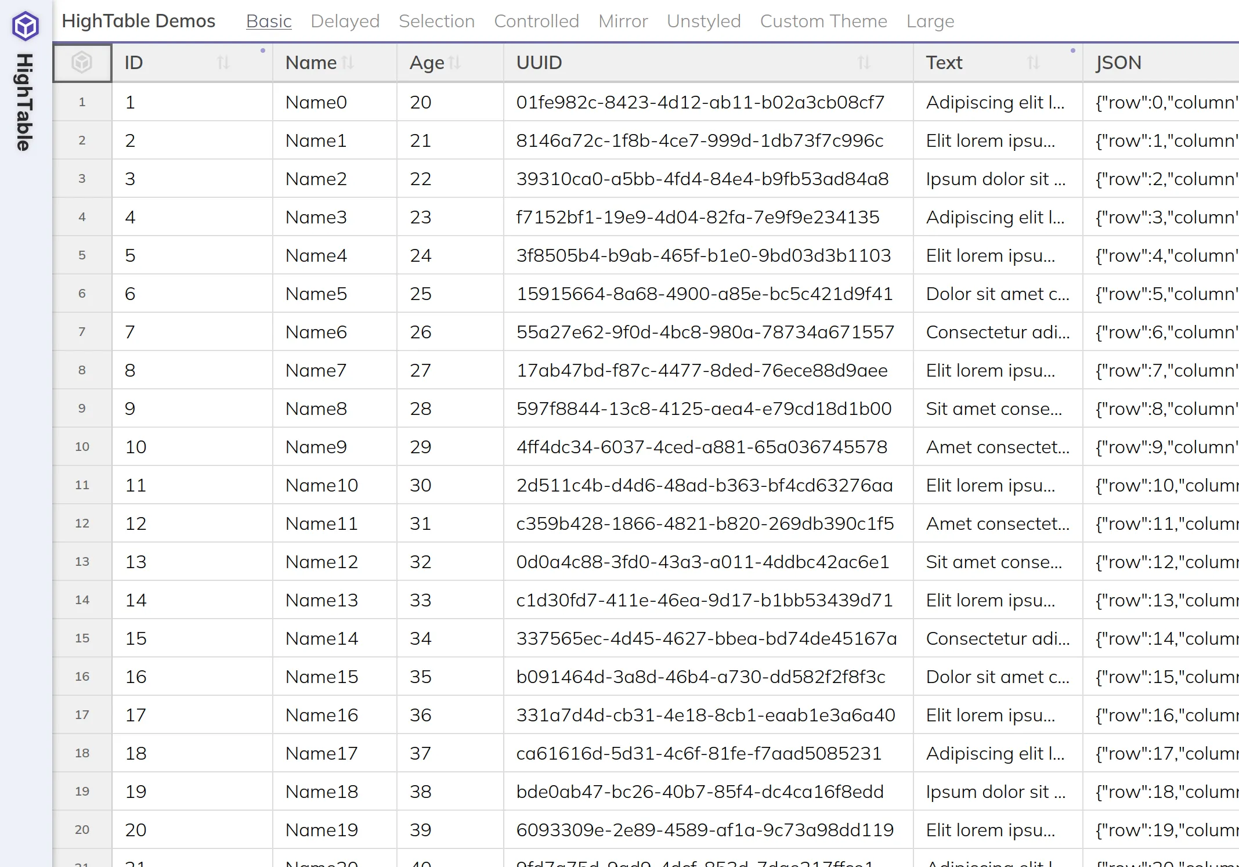Image resolution: width=1239 pixels, height=867 pixels.
Task: Click the cube icon in table corner cell
Action: [82, 62]
